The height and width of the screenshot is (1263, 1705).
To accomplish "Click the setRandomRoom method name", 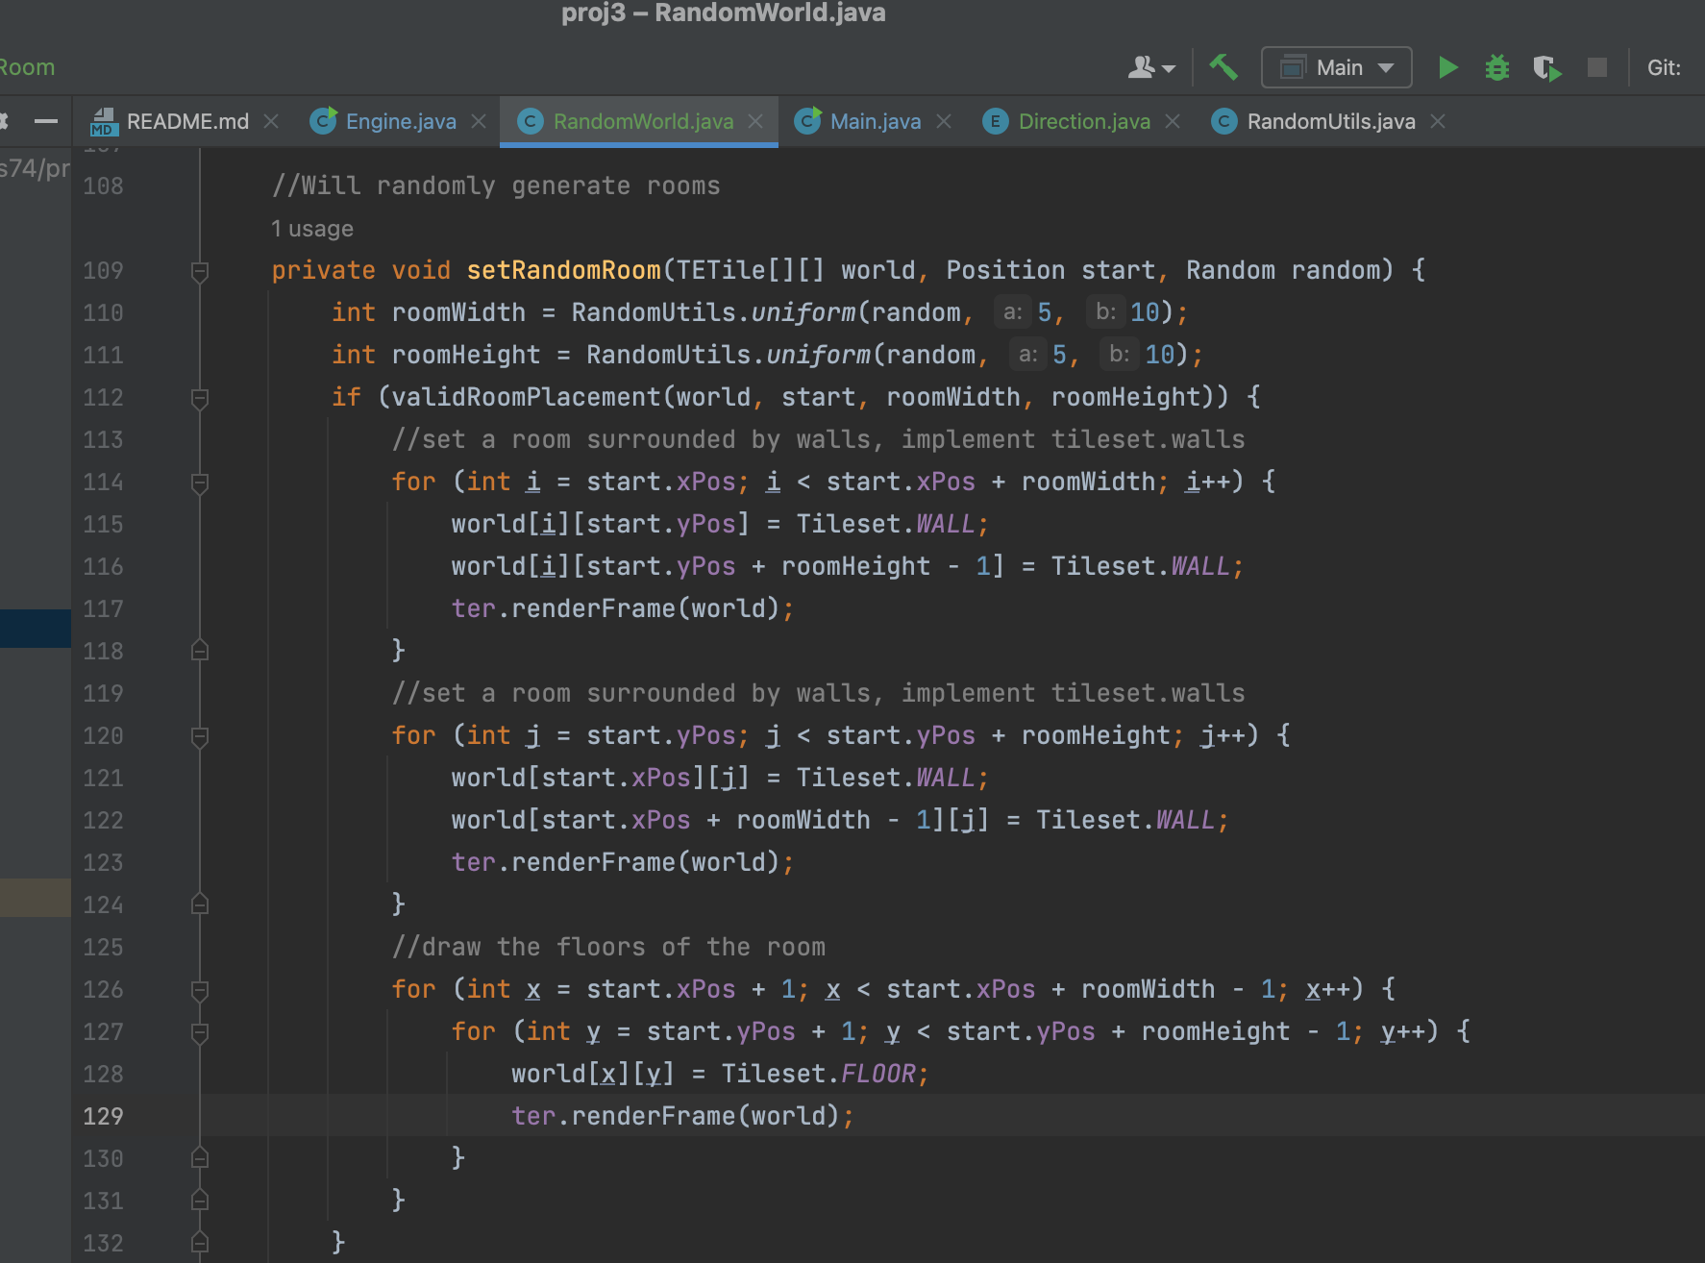I will click(563, 270).
